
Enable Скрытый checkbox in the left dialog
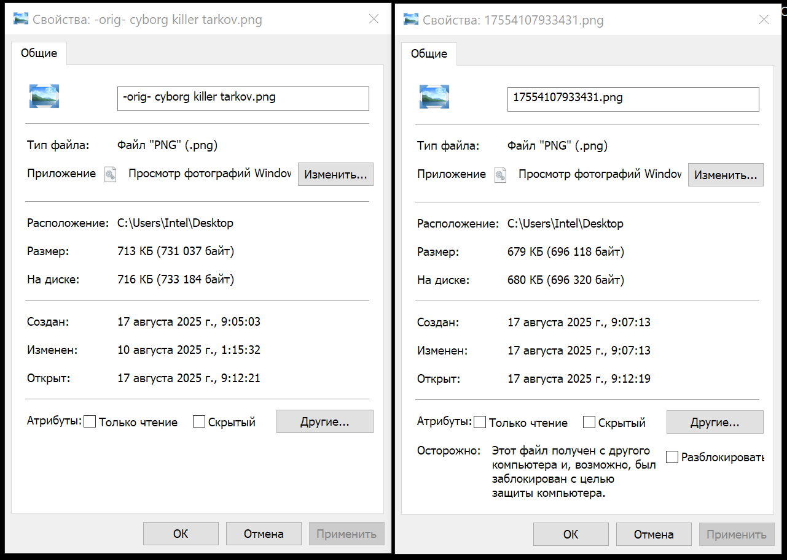coord(199,422)
